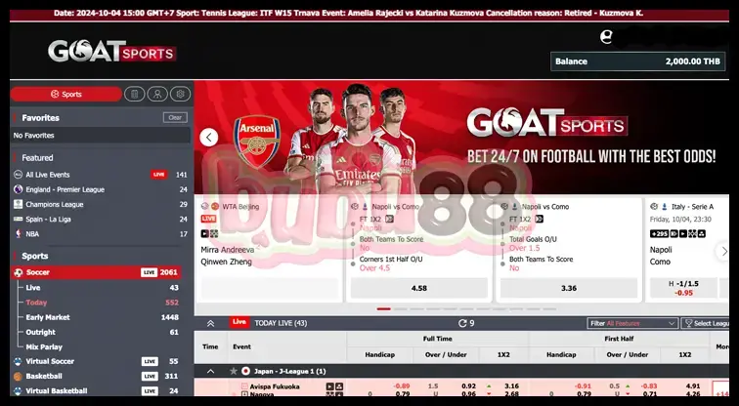The width and height of the screenshot is (739, 406).
Task: Click live video icon on WTA Beijing card
Action: point(204,234)
